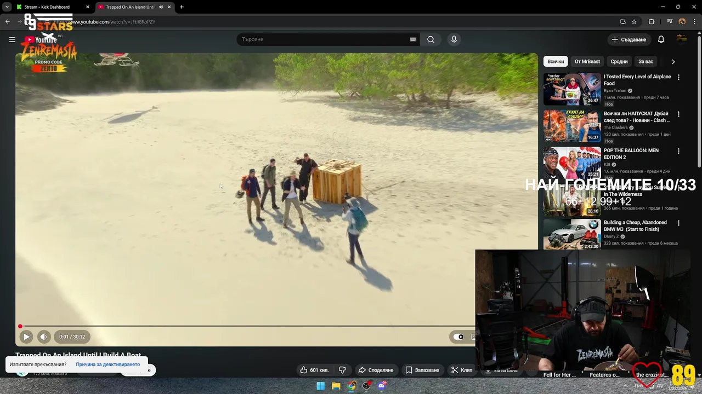The image size is (702, 394).
Task: Open the Chrome three-dot menu
Action: click(x=694, y=22)
